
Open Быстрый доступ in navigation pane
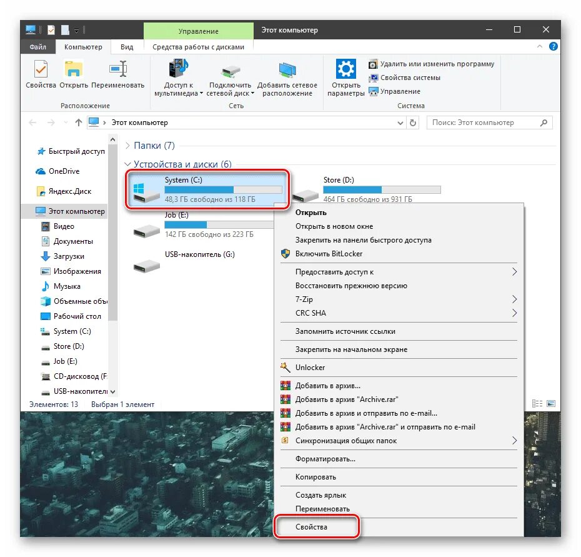click(71, 151)
